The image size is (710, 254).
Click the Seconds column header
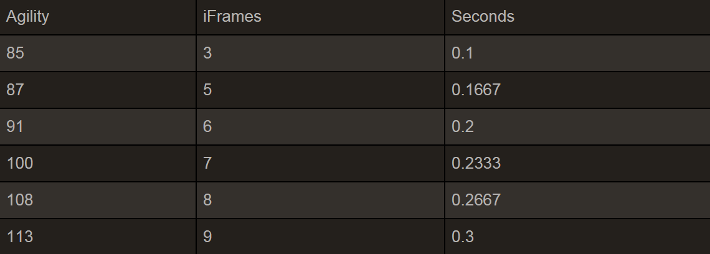click(x=483, y=17)
